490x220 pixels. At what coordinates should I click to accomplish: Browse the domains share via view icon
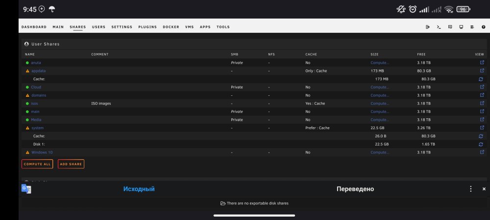point(482,95)
